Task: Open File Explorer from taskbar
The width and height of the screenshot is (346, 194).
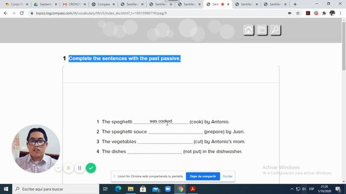Action: click(x=131, y=189)
